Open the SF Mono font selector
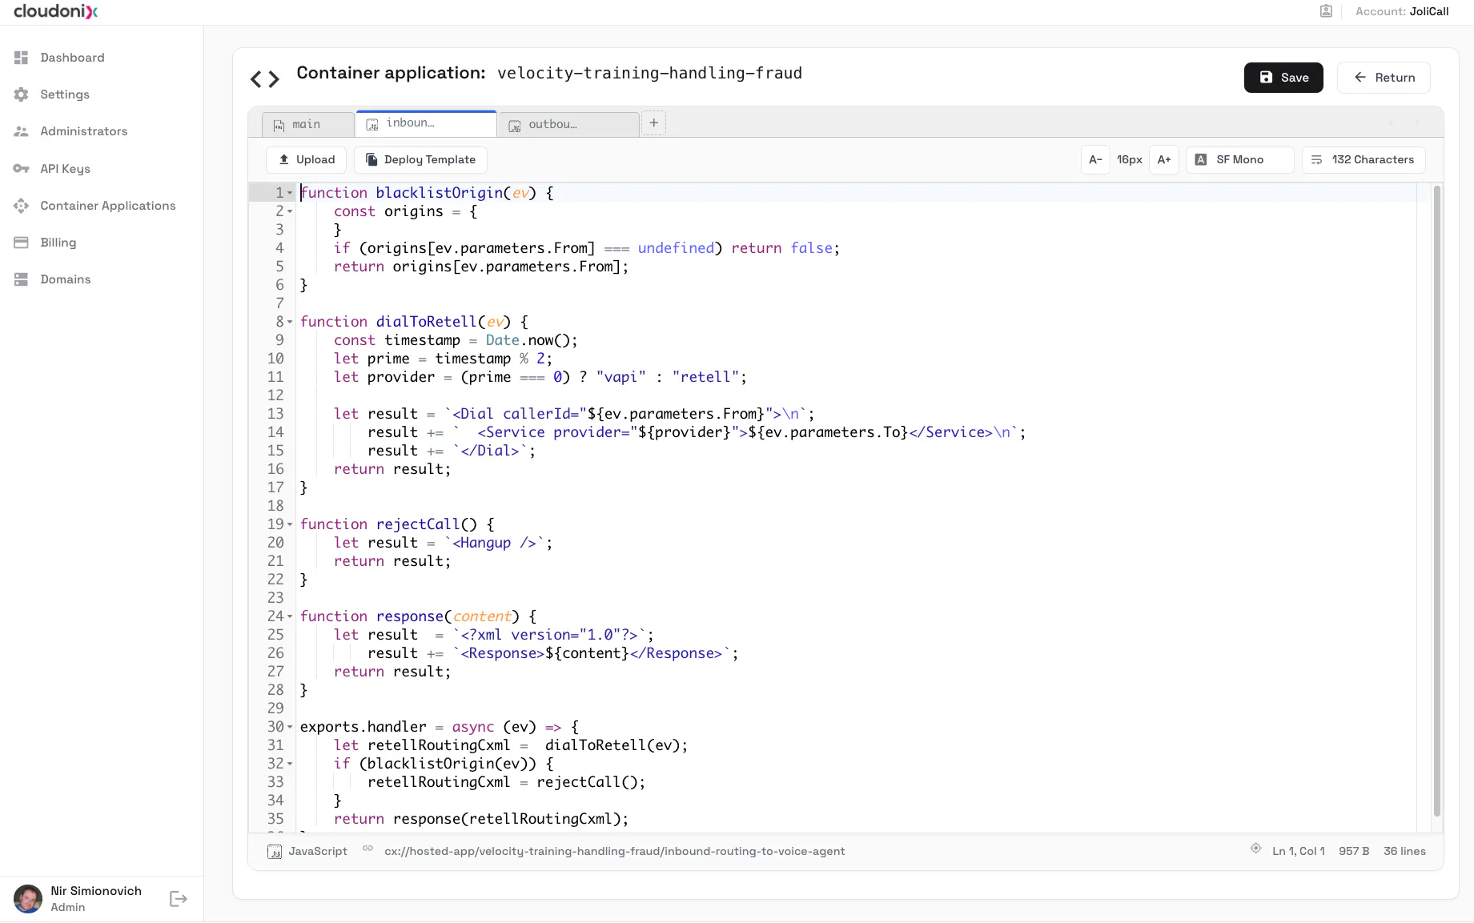This screenshot has width=1474, height=923. pyautogui.click(x=1239, y=160)
